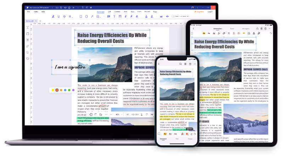Open the search icon in the laptop left sidebar
This screenshot has width=283, height=157.
pyautogui.click(x=28, y=52)
